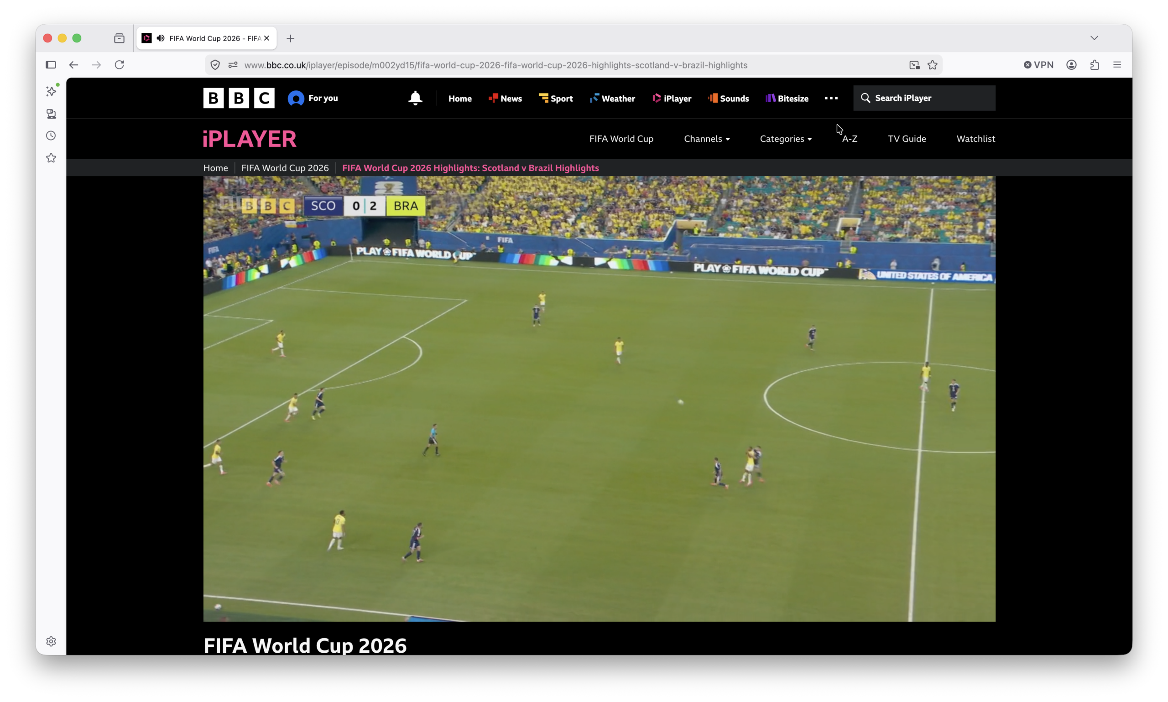The image size is (1168, 702).
Task: Open the account profile icon
Action: [x=1071, y=65]
